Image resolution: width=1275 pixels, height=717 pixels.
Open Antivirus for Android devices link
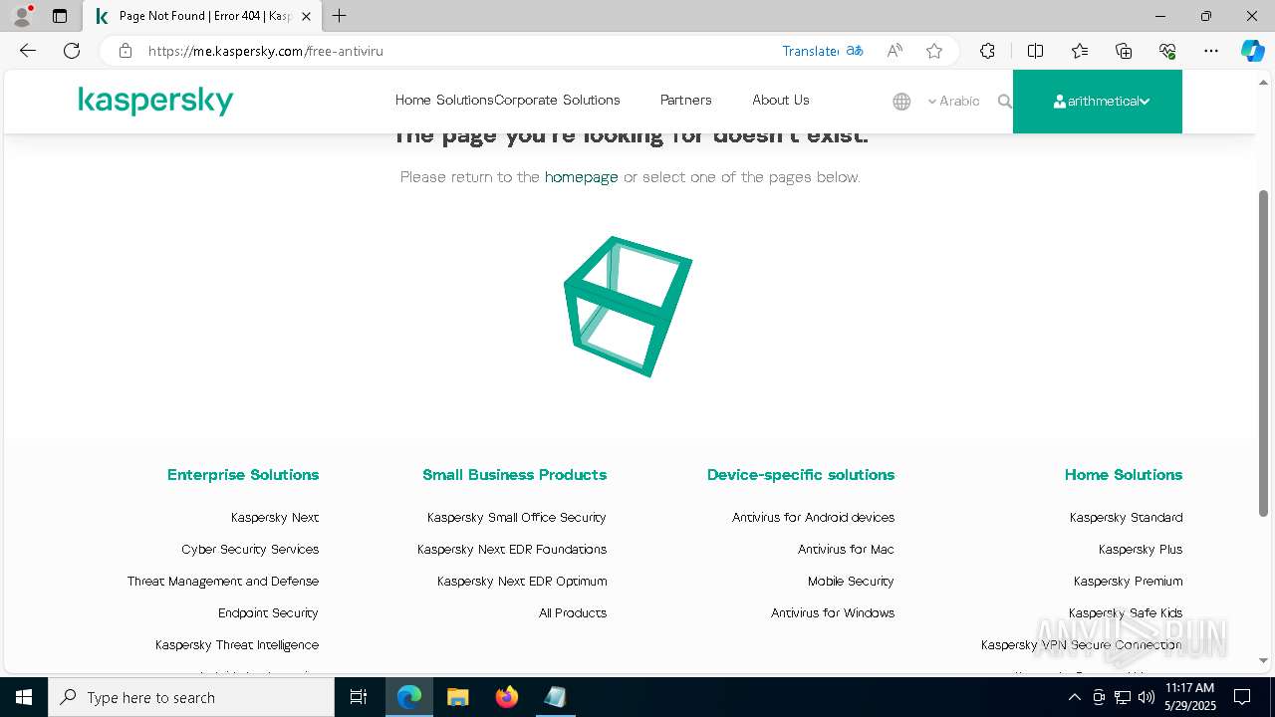[x=814, y=517]
